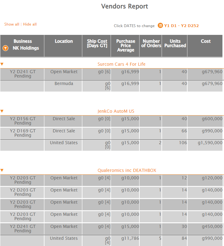Select the Y2 D169 GT Pending order row
Viewport: 224px width, 246px height.
23,133
